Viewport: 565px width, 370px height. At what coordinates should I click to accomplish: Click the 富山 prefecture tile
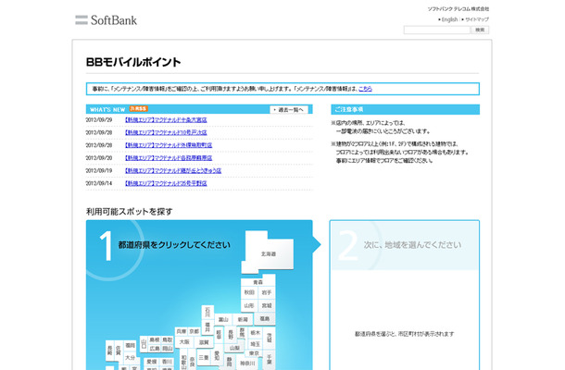point(223,319)
